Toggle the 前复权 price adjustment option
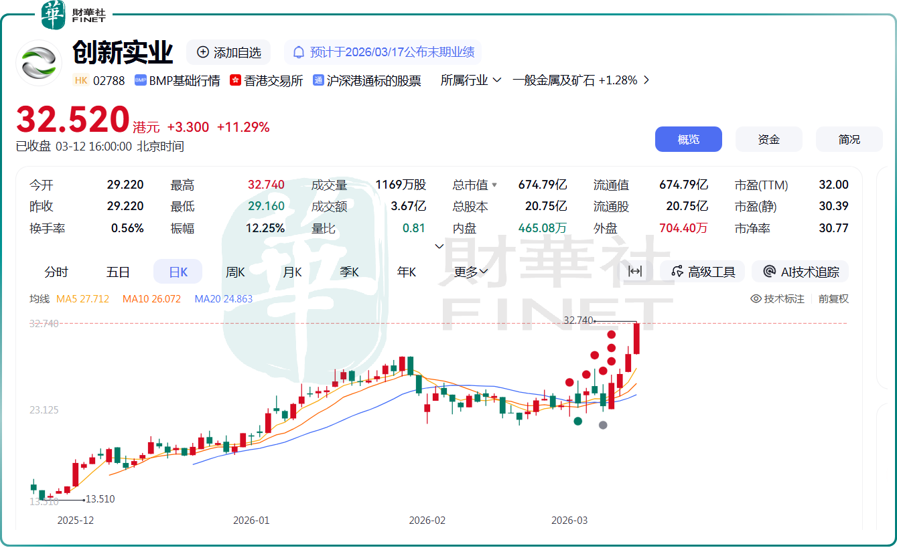 point(833,299)
